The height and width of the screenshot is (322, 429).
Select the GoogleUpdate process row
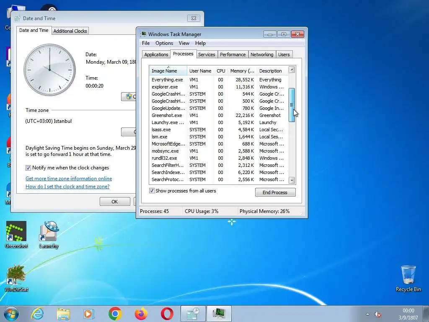tap(218, 108)
